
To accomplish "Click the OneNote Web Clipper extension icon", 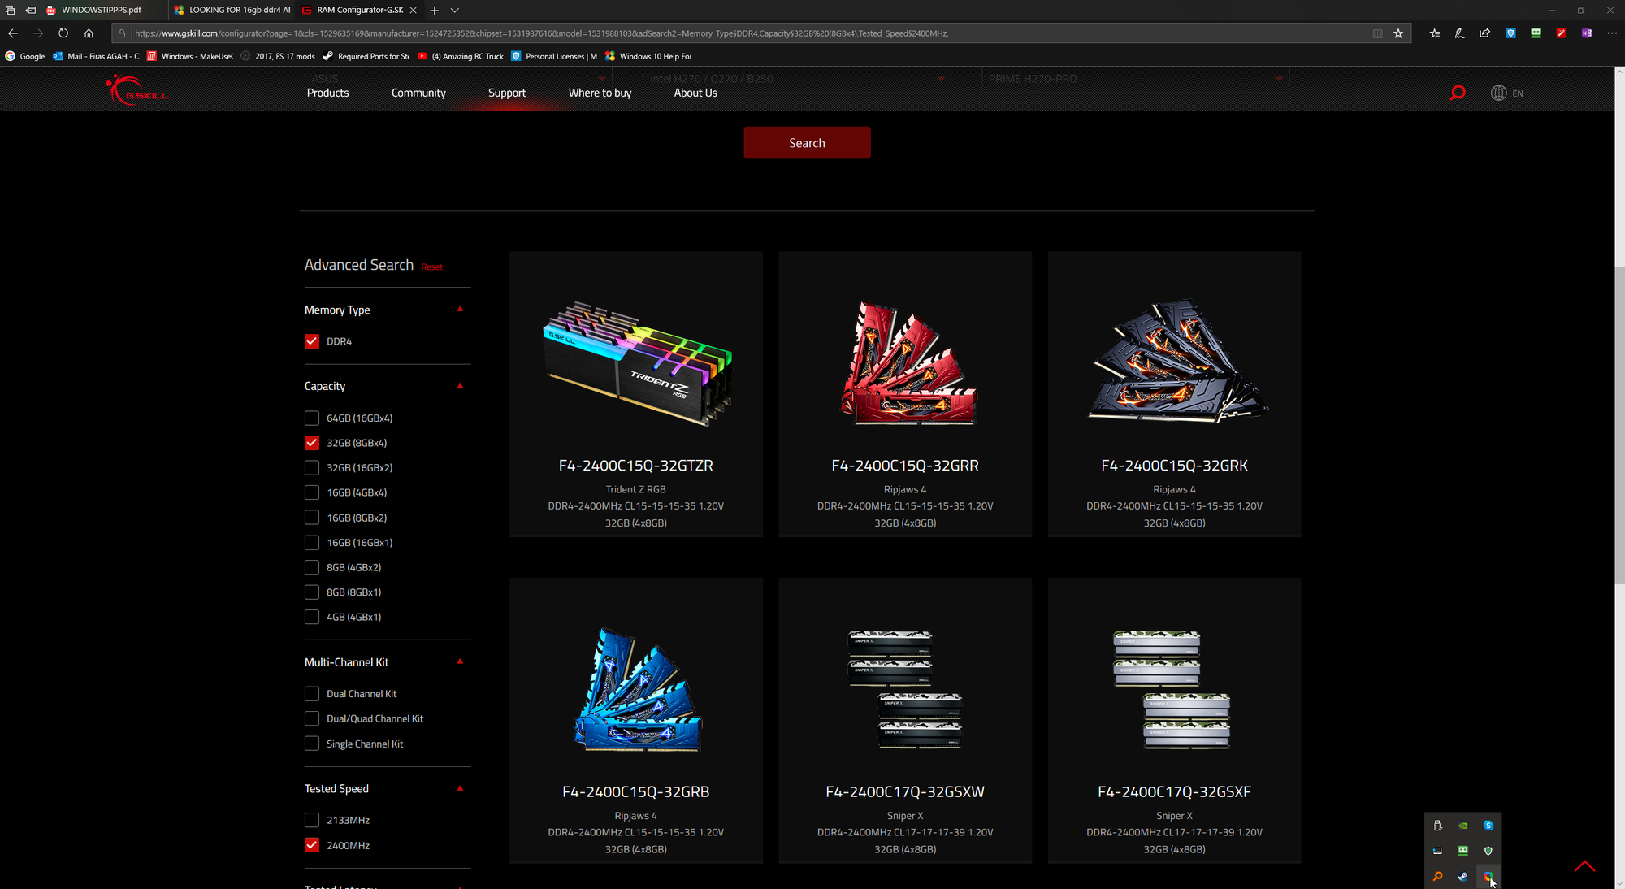I will coord(1586,33).
